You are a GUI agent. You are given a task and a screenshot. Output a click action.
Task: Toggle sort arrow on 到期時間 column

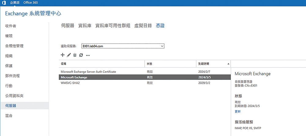pyautogui.click(x=228, y=64)
